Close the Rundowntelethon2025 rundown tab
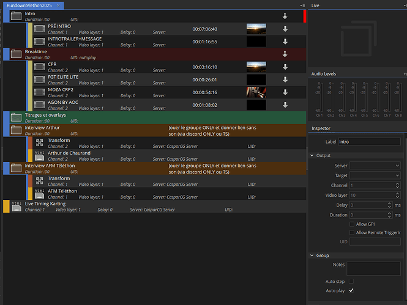 click(x=58, y=5)
